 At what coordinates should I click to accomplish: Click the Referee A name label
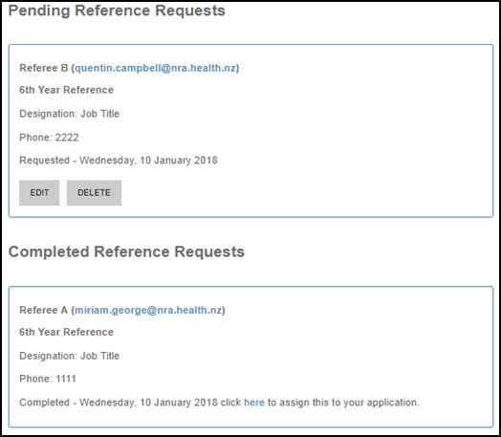pos(43,310)
